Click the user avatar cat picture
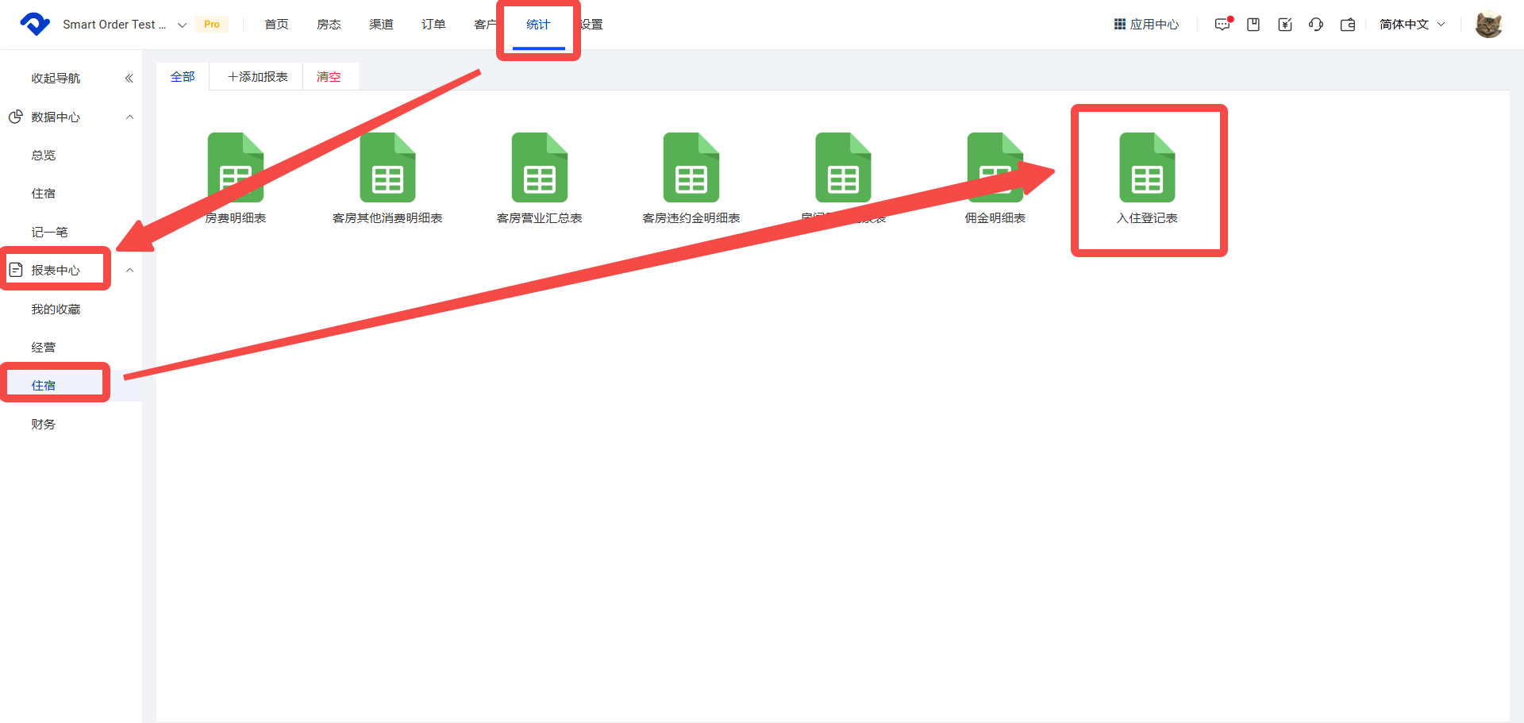This screenshot has height=723, width=1524. point(1488,25)
